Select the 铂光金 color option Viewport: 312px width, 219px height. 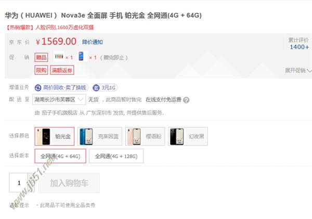tap(54, 136)
